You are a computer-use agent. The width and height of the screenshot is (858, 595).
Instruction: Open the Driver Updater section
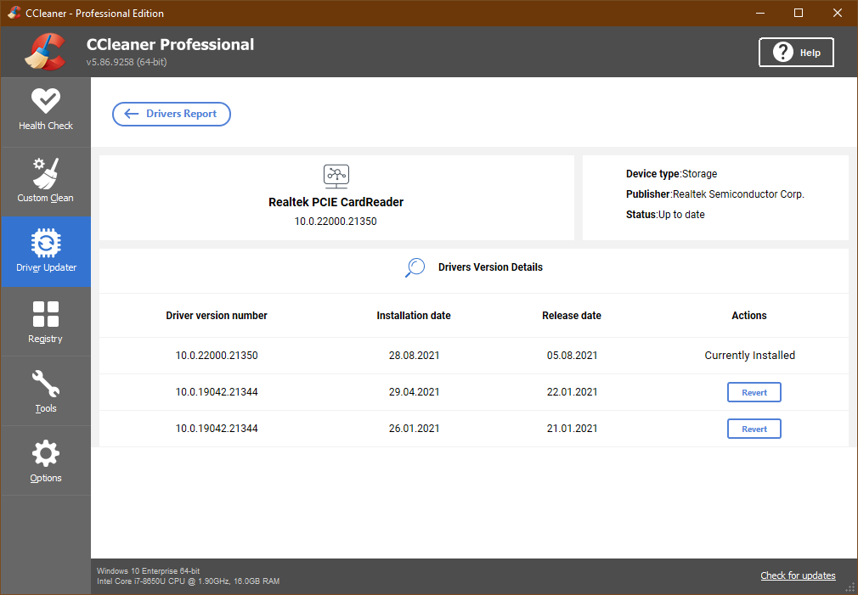click(x=46, y=251)
